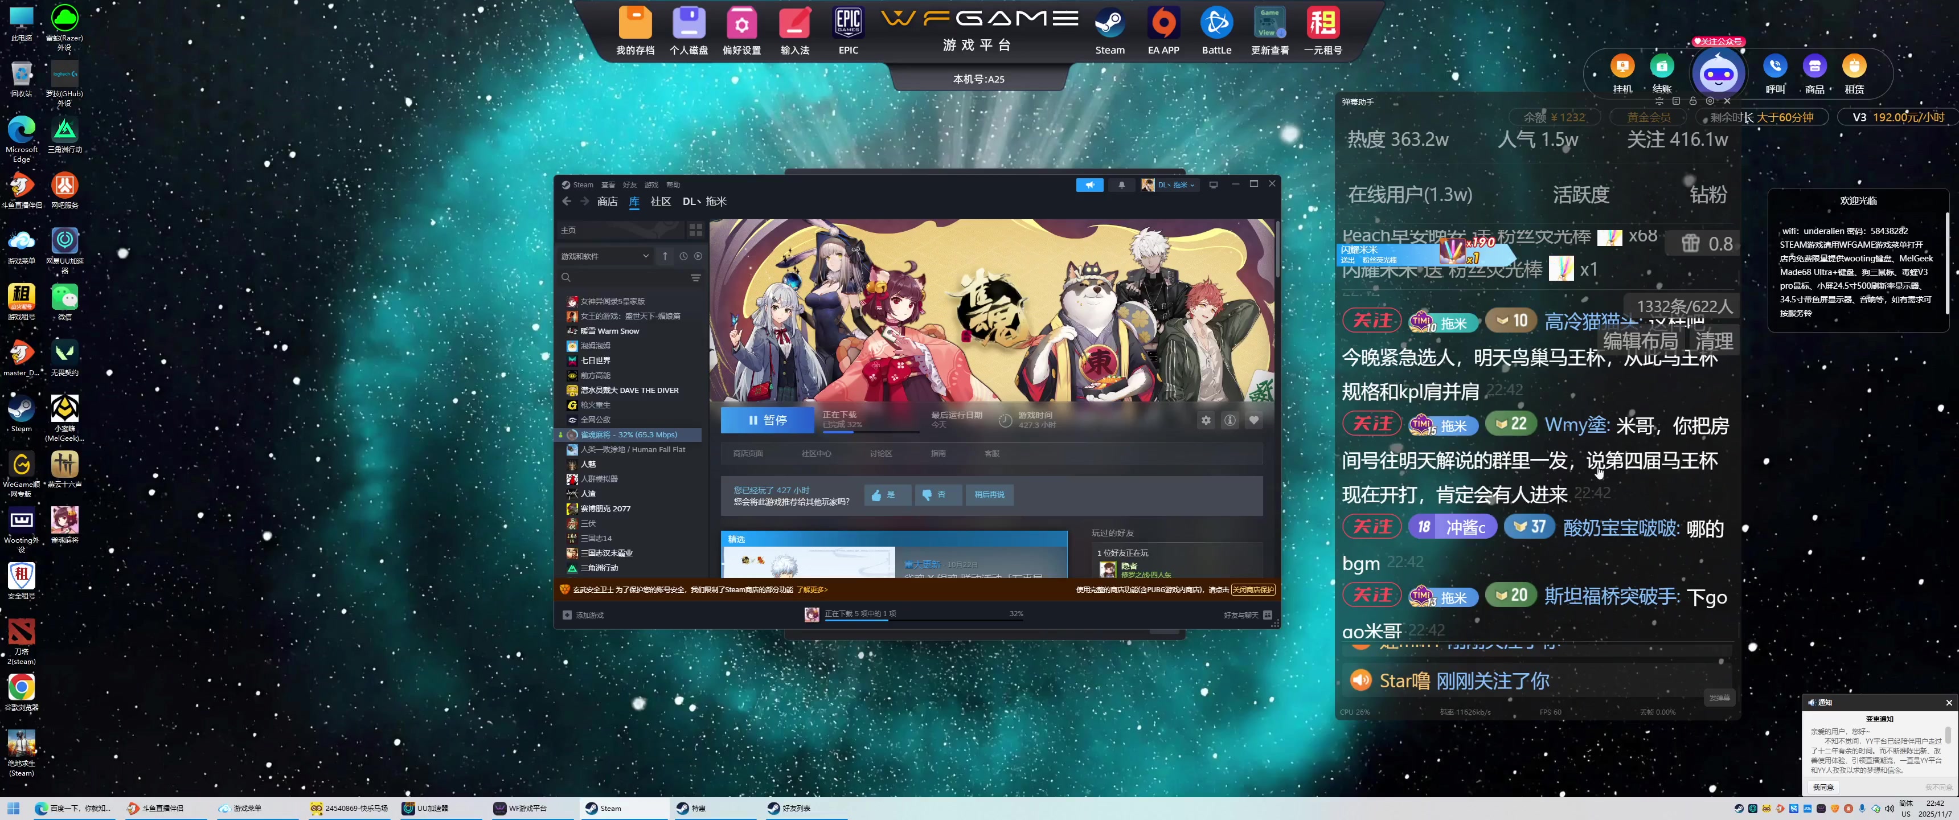This screenshot has height=820, width=1959.
Task: Open the 好友 menu in Steam
Action: pos(629,185)
